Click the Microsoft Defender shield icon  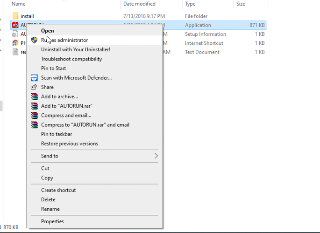click(34, 78)
